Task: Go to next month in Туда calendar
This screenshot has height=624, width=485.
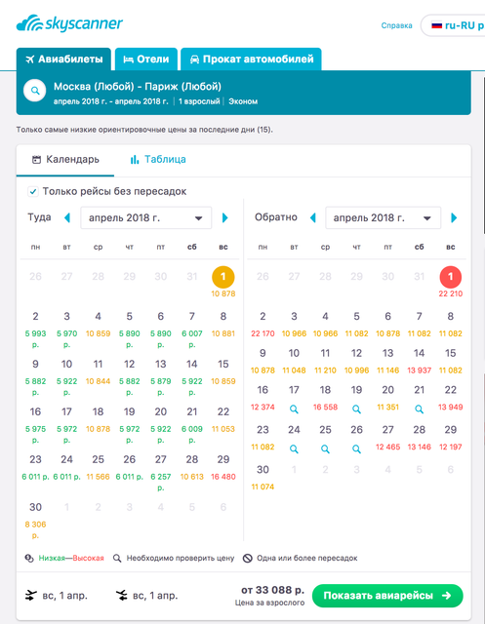Action: click(225, 217)
